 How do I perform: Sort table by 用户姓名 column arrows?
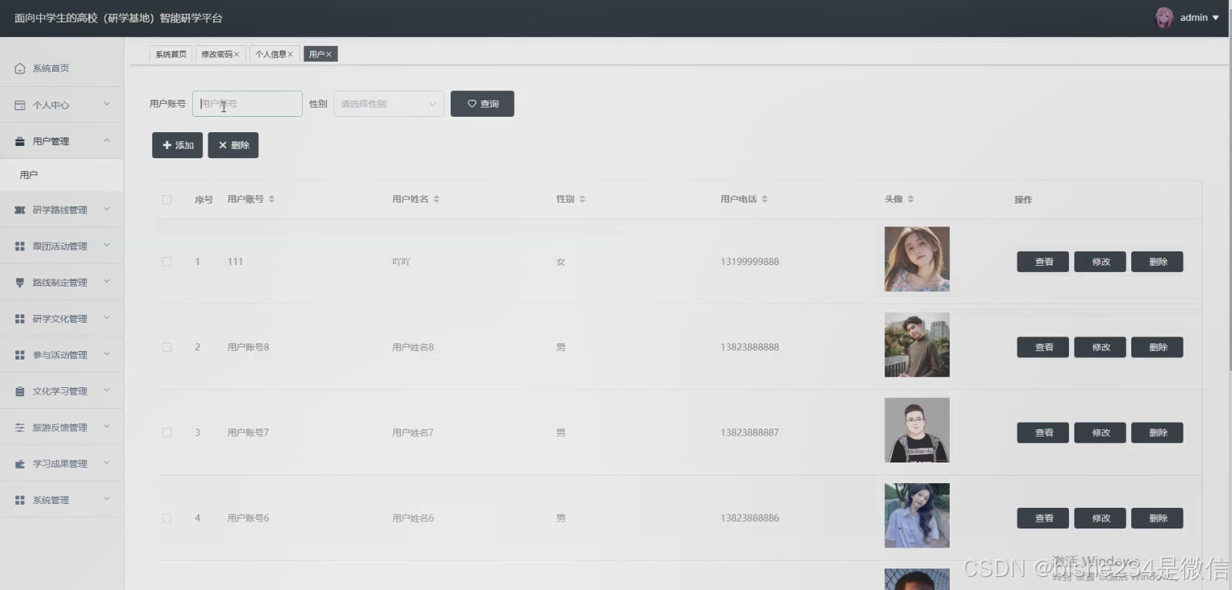pos(436,199)
